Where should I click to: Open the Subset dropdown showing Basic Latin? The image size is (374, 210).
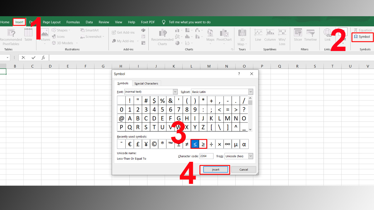click(x=251, y=91)
